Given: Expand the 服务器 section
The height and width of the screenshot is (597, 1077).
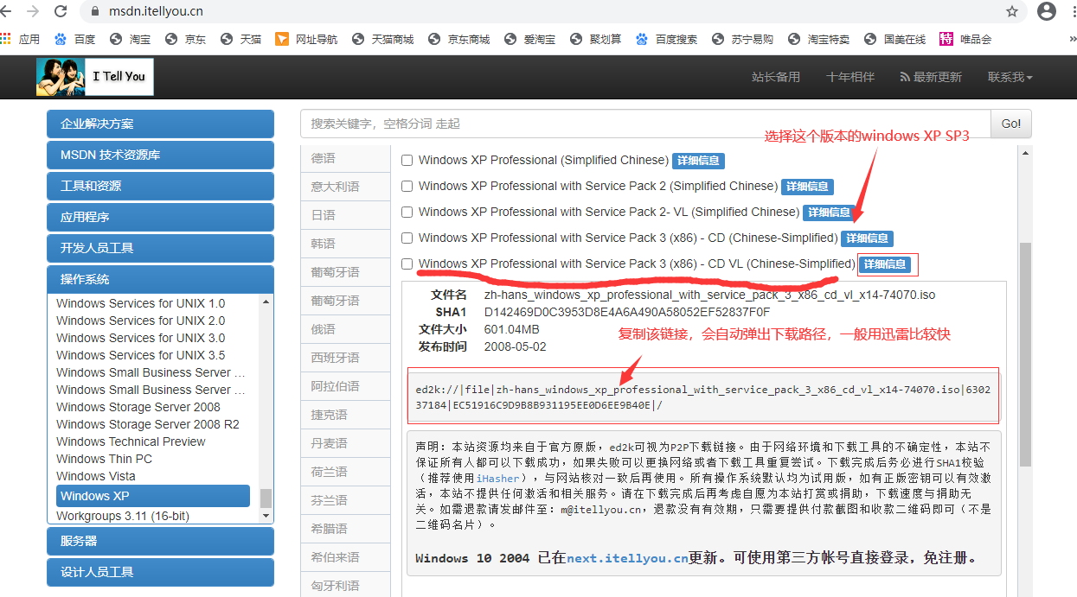Looking at the screenshot, I should pyautogui.click(x=160, y=541).
